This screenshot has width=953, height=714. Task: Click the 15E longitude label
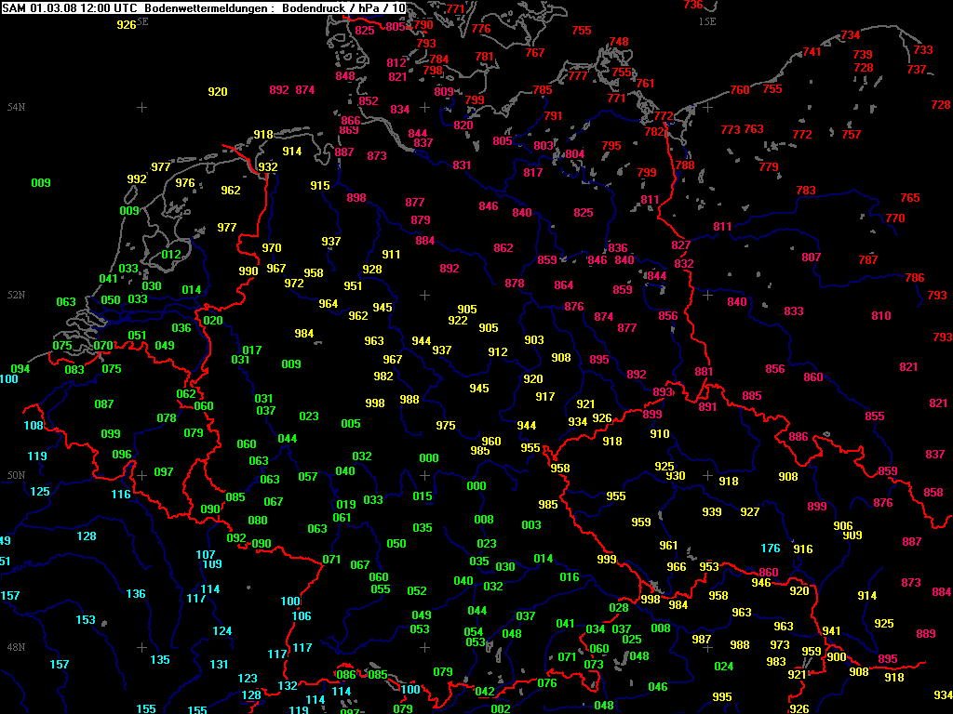click(x=707, y=20)
